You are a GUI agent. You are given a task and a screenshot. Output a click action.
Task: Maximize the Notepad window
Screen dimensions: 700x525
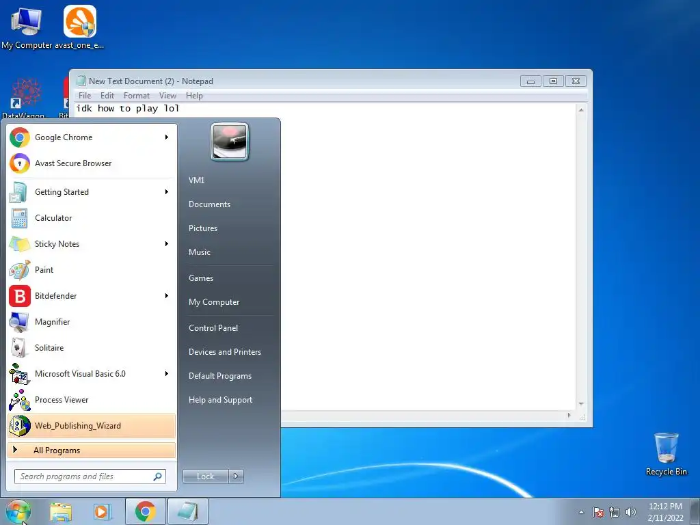tap(553, 81)
